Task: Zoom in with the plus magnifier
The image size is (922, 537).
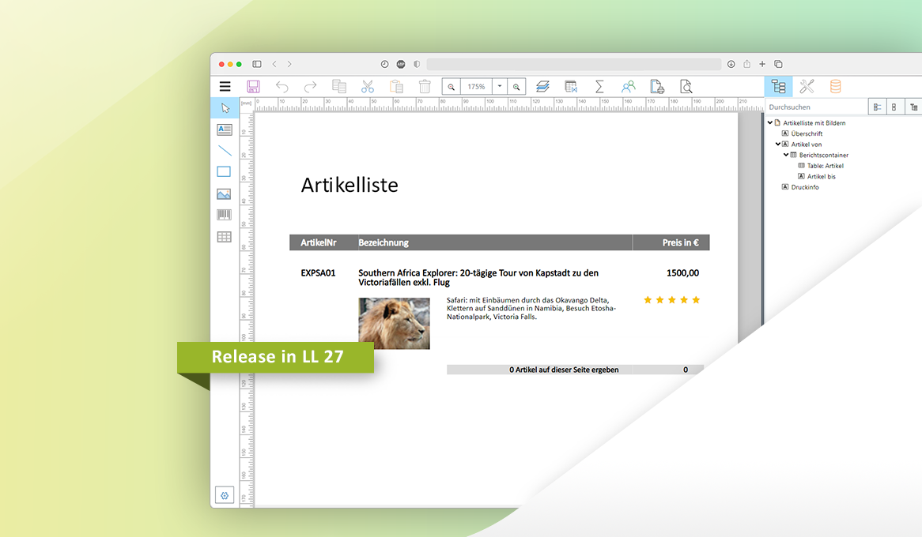Action: point(516,87)
